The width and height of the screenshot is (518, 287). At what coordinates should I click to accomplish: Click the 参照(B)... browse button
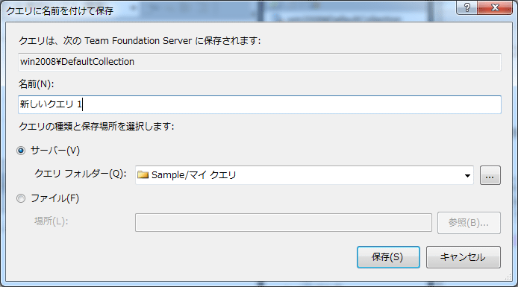coord(469,223)
